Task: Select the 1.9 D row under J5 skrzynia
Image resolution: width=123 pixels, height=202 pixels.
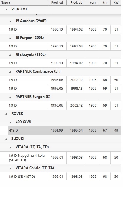Action: 60,63
